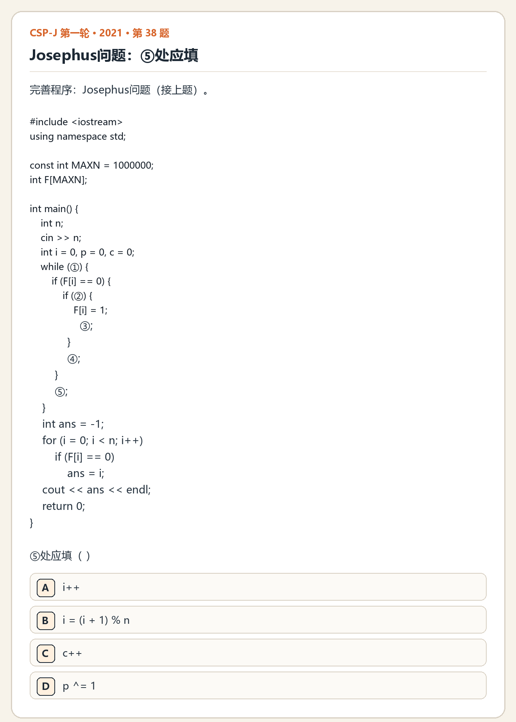Click the ⑤处应填 question prompt
Viewport: 516px width, 722px height.
[60, 556]
